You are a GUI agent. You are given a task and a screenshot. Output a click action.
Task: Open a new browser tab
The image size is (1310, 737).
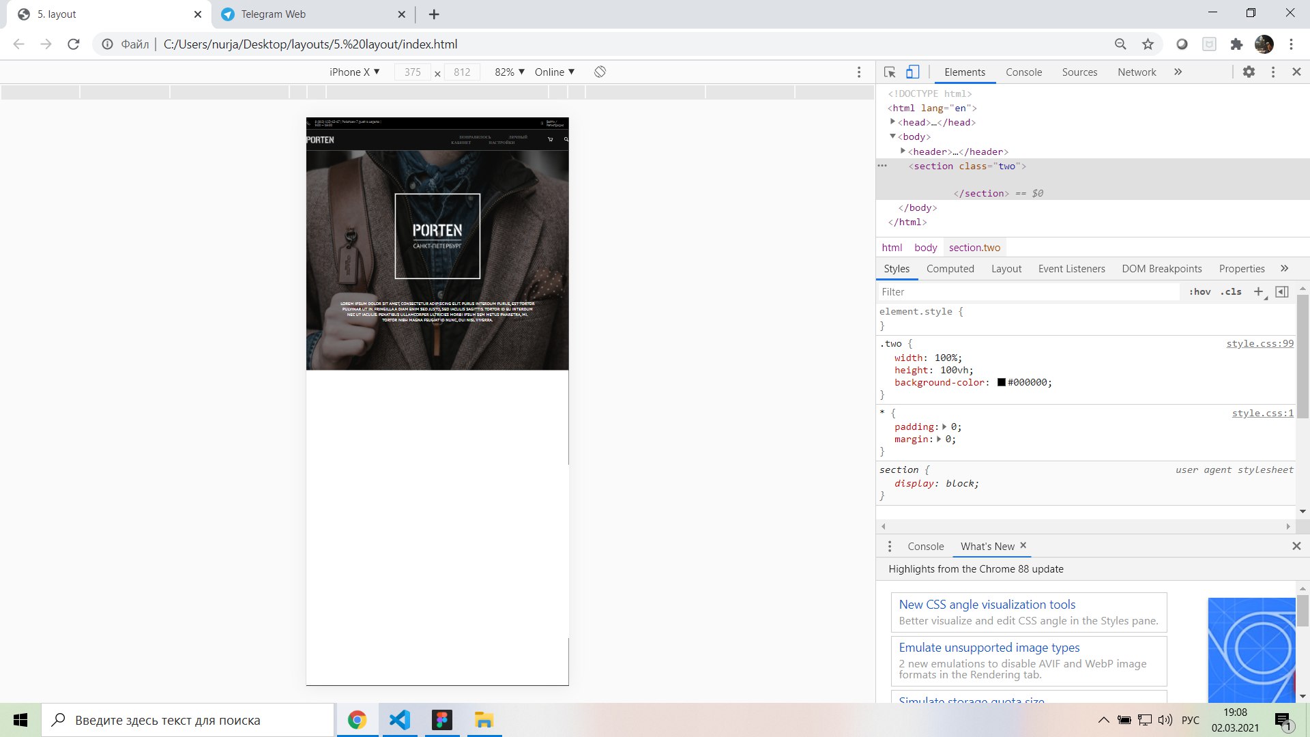tap(434, 14)
